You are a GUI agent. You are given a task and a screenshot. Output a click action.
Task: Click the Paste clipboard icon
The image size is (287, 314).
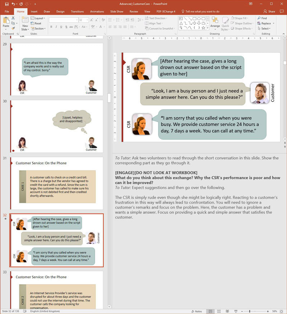6,20
